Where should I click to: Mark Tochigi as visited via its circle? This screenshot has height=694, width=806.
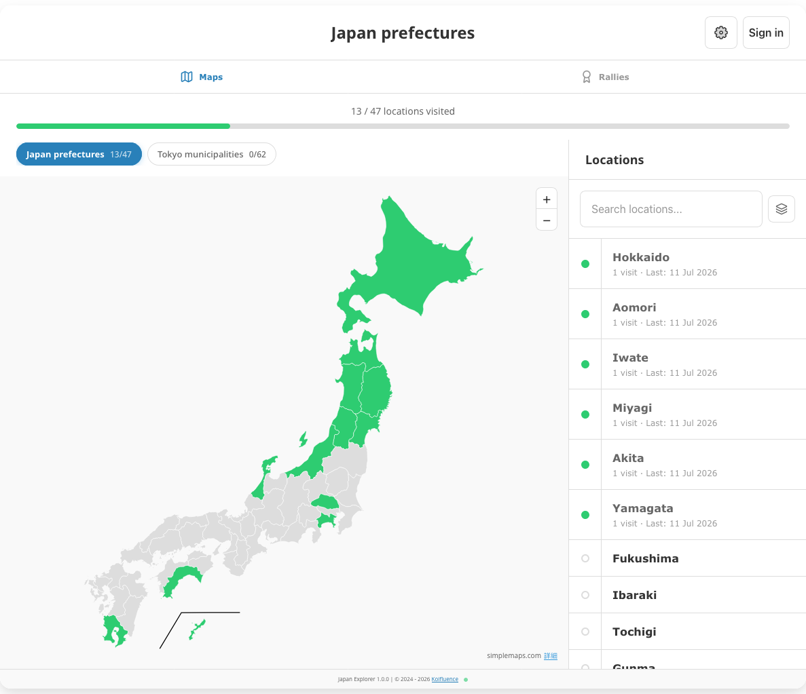tap(585, 632)
